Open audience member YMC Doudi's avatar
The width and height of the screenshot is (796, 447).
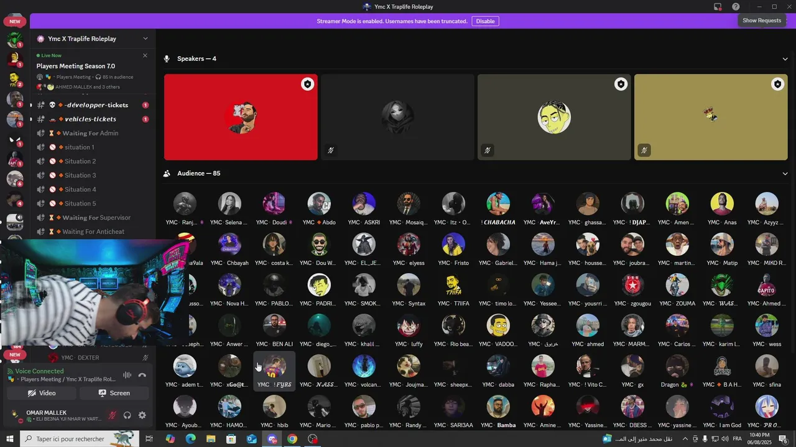[274, 204]
